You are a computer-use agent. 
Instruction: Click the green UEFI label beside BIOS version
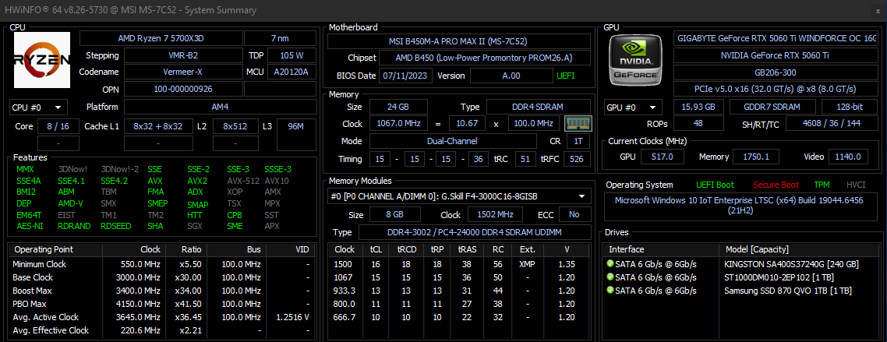[566, 76]
